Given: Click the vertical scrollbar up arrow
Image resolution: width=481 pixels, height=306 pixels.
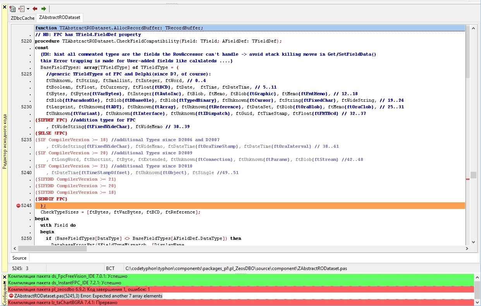Looking at the screenshot, I should click(x=473, y=28).
